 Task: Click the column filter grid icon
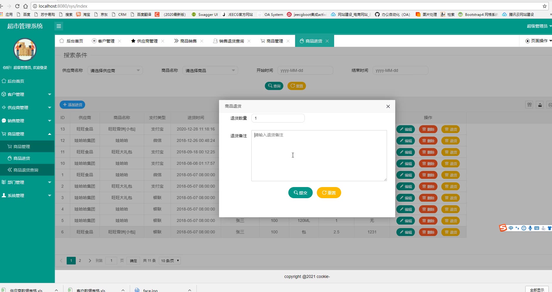pyautogui.click(x=529, y=105)
